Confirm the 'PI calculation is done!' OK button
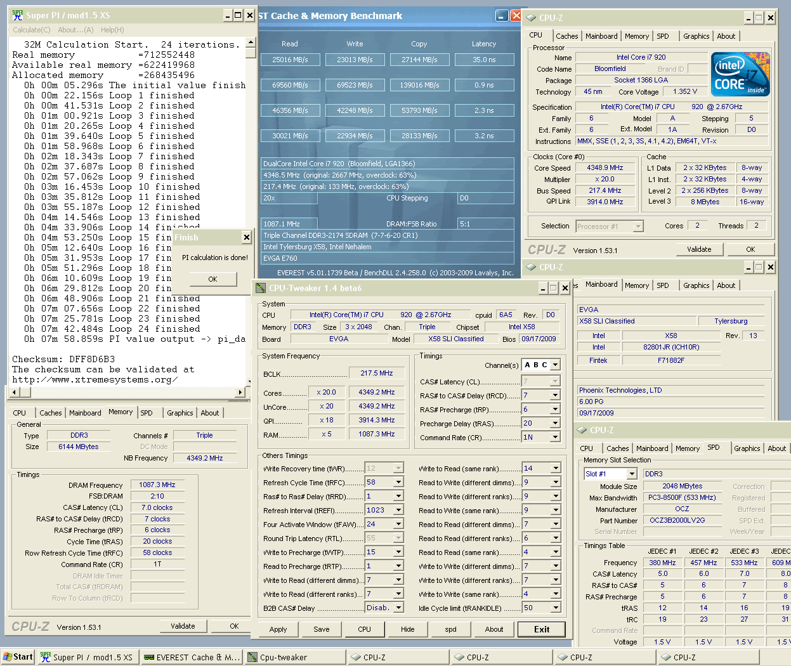Image resolution: width=791 pixels, height=666 pixels. point(212,279)
